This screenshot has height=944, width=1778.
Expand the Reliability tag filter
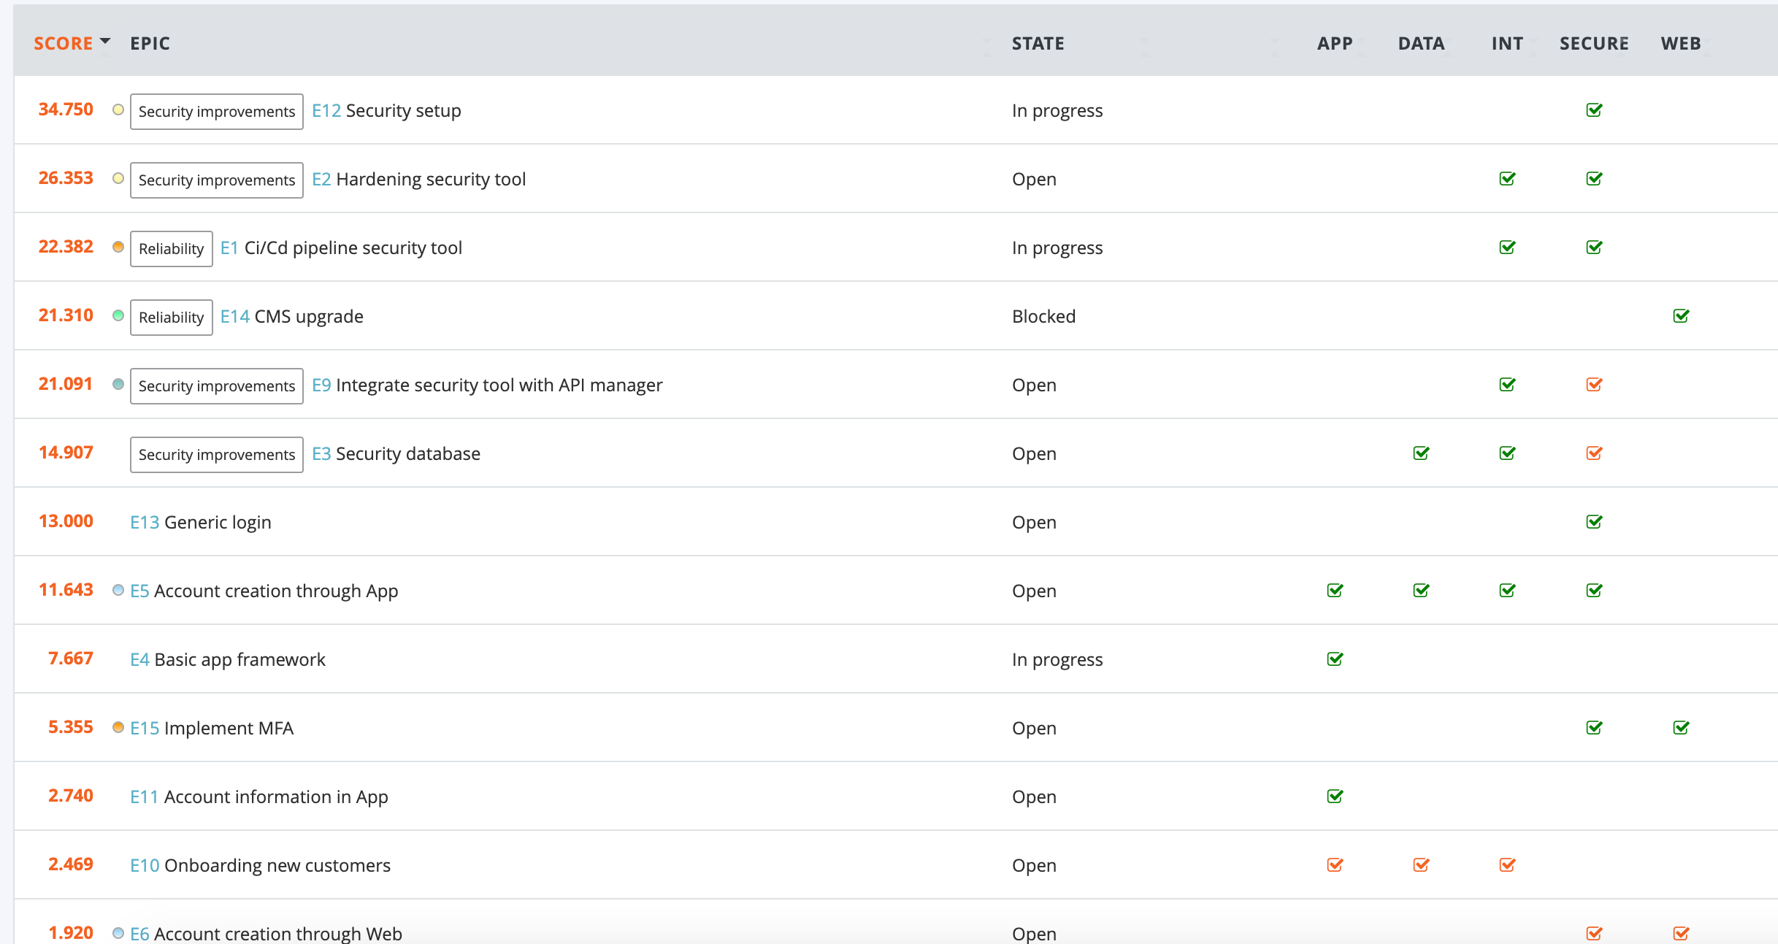pyautogui.click(x=171, y=248)
